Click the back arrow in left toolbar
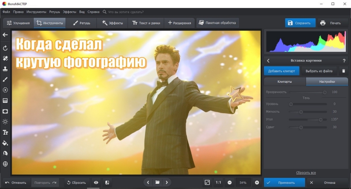Viewport: 351px width, 189px height. [x=5, y=35]
